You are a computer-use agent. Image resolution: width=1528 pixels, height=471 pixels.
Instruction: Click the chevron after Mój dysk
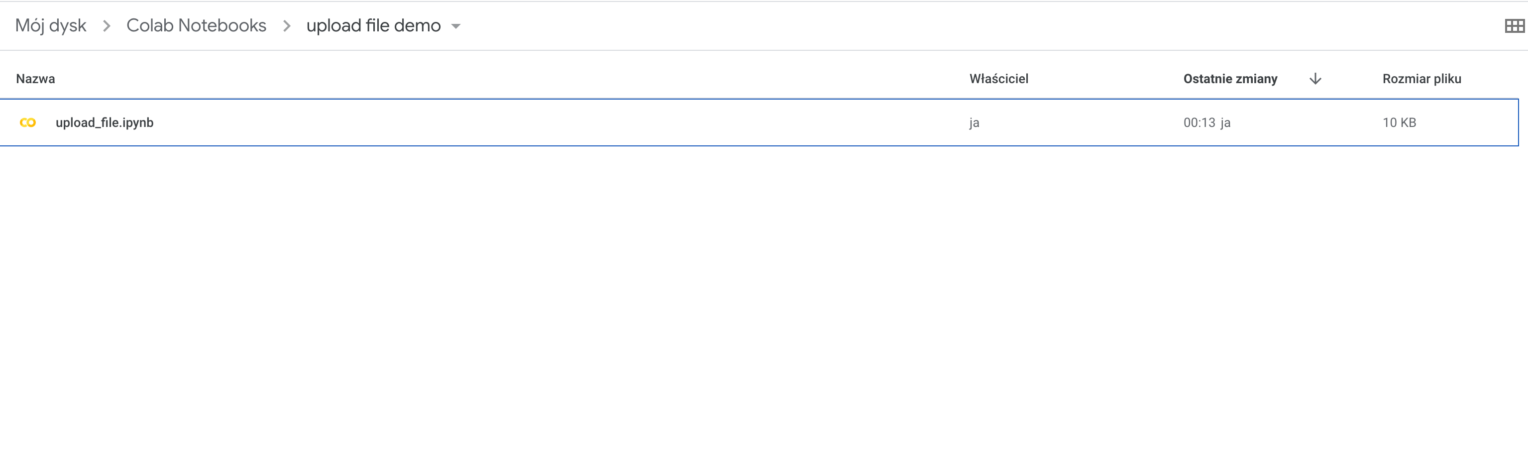coord(107,26)
